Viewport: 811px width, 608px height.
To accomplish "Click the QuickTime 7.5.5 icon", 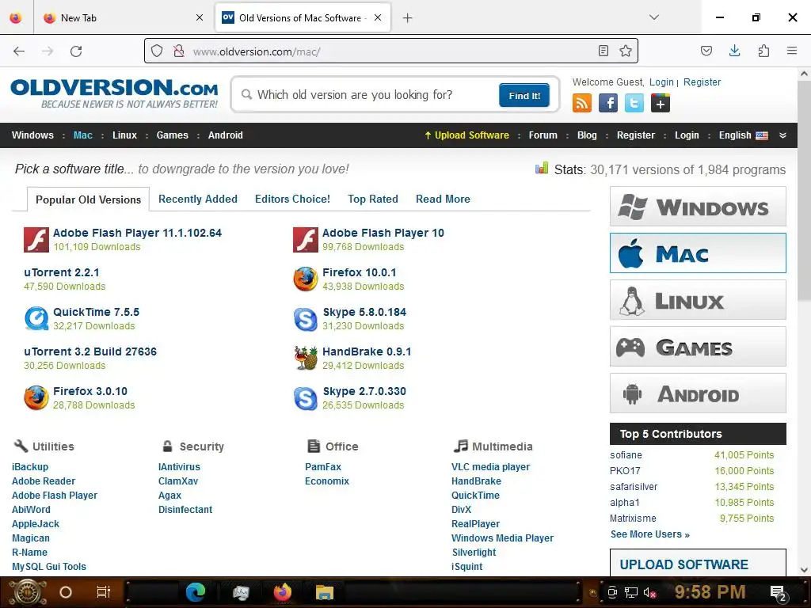I will click(x=36, y=319).
